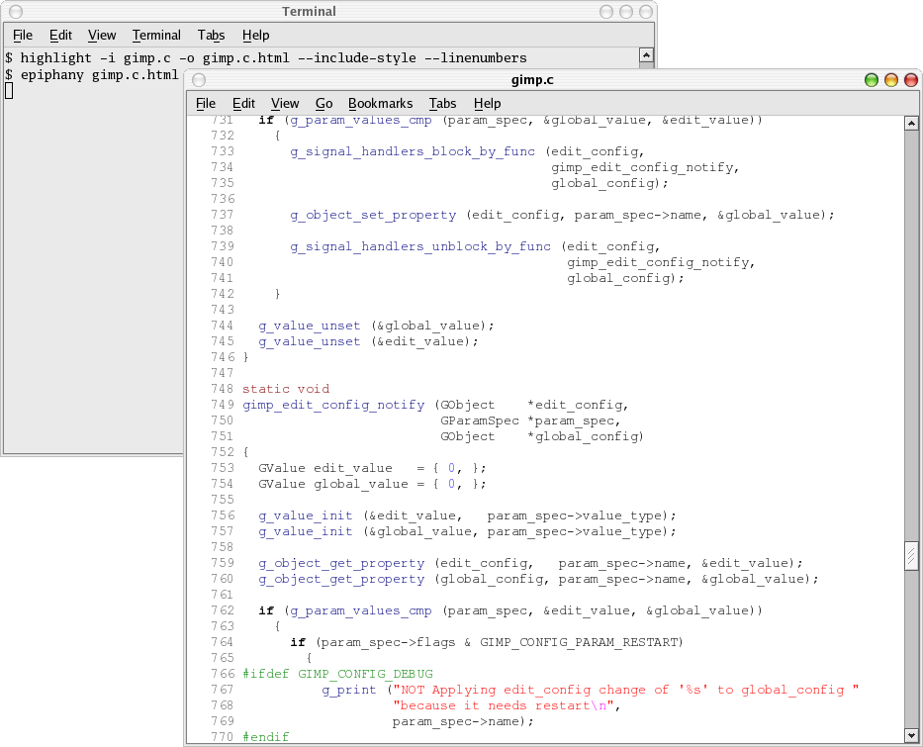Click the gimp.c title bar text
This screenshot has width=923, height=747.
[x=532, y=80]
